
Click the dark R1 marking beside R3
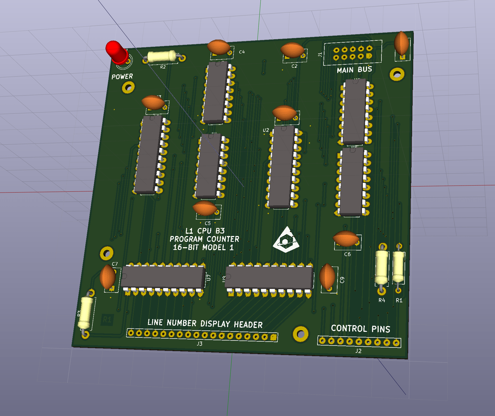tap(107, 319)
